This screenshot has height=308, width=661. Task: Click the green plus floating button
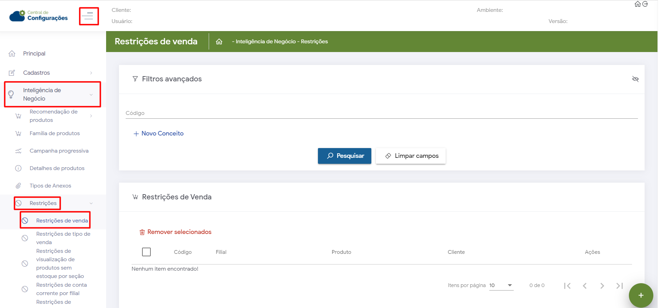(641, 295)
